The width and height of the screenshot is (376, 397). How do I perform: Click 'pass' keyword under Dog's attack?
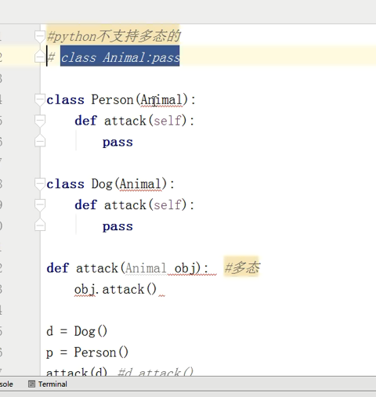(x=117, y=227)
